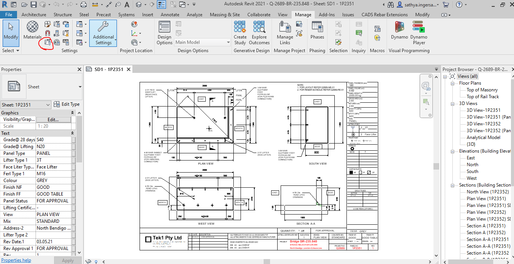
Task: Collapse the Floor Plans tree node
Action: (452, 83)
